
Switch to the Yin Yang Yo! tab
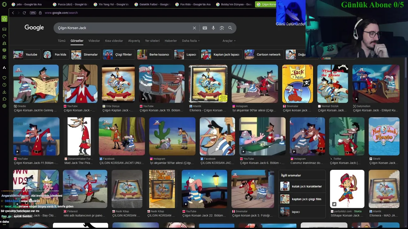pos(111,4)
